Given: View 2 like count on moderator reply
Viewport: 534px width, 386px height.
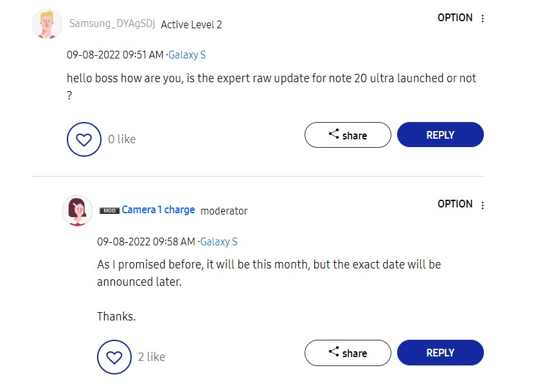Looking at the screenshot, I should point(152,356).
